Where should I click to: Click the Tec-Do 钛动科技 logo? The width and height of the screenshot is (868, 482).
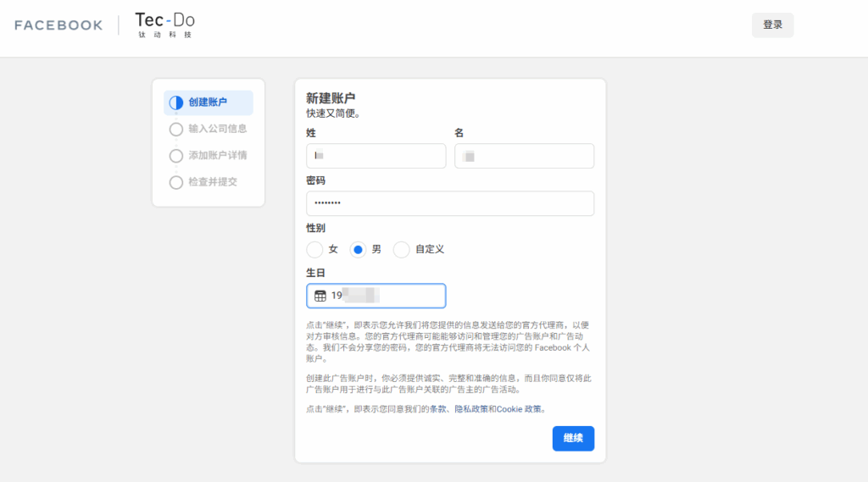pyautogui.click(x=165, y=25)
